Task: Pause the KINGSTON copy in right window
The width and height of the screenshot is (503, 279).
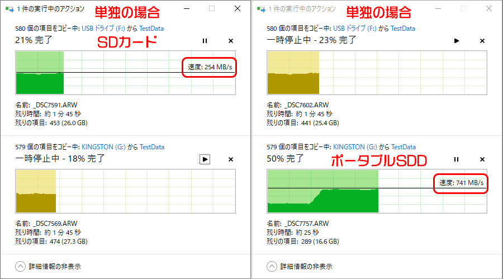Action: [x=456, y=159]
